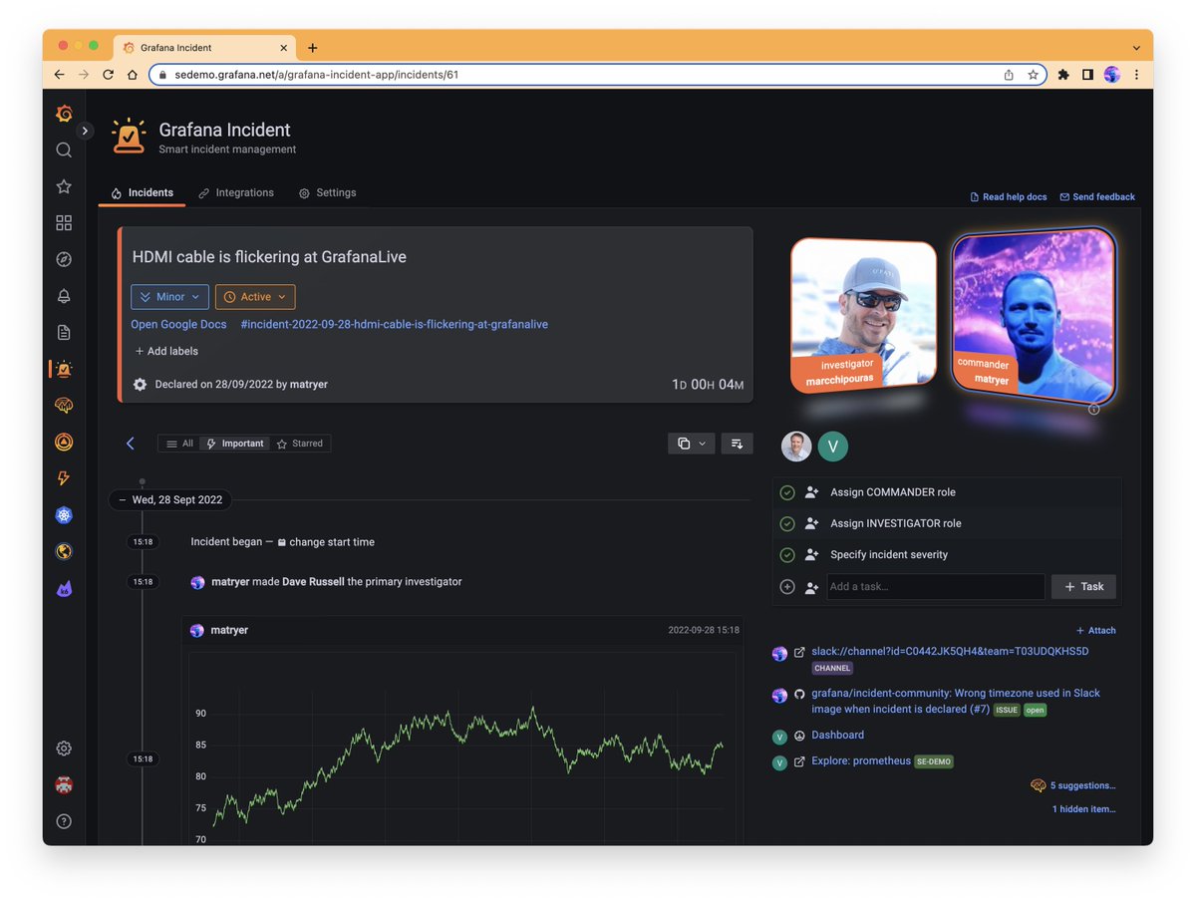This screenshot has width=1196, height=902.
Task: Click the browser bookmark star icon
Action: tap(1034, 75)
